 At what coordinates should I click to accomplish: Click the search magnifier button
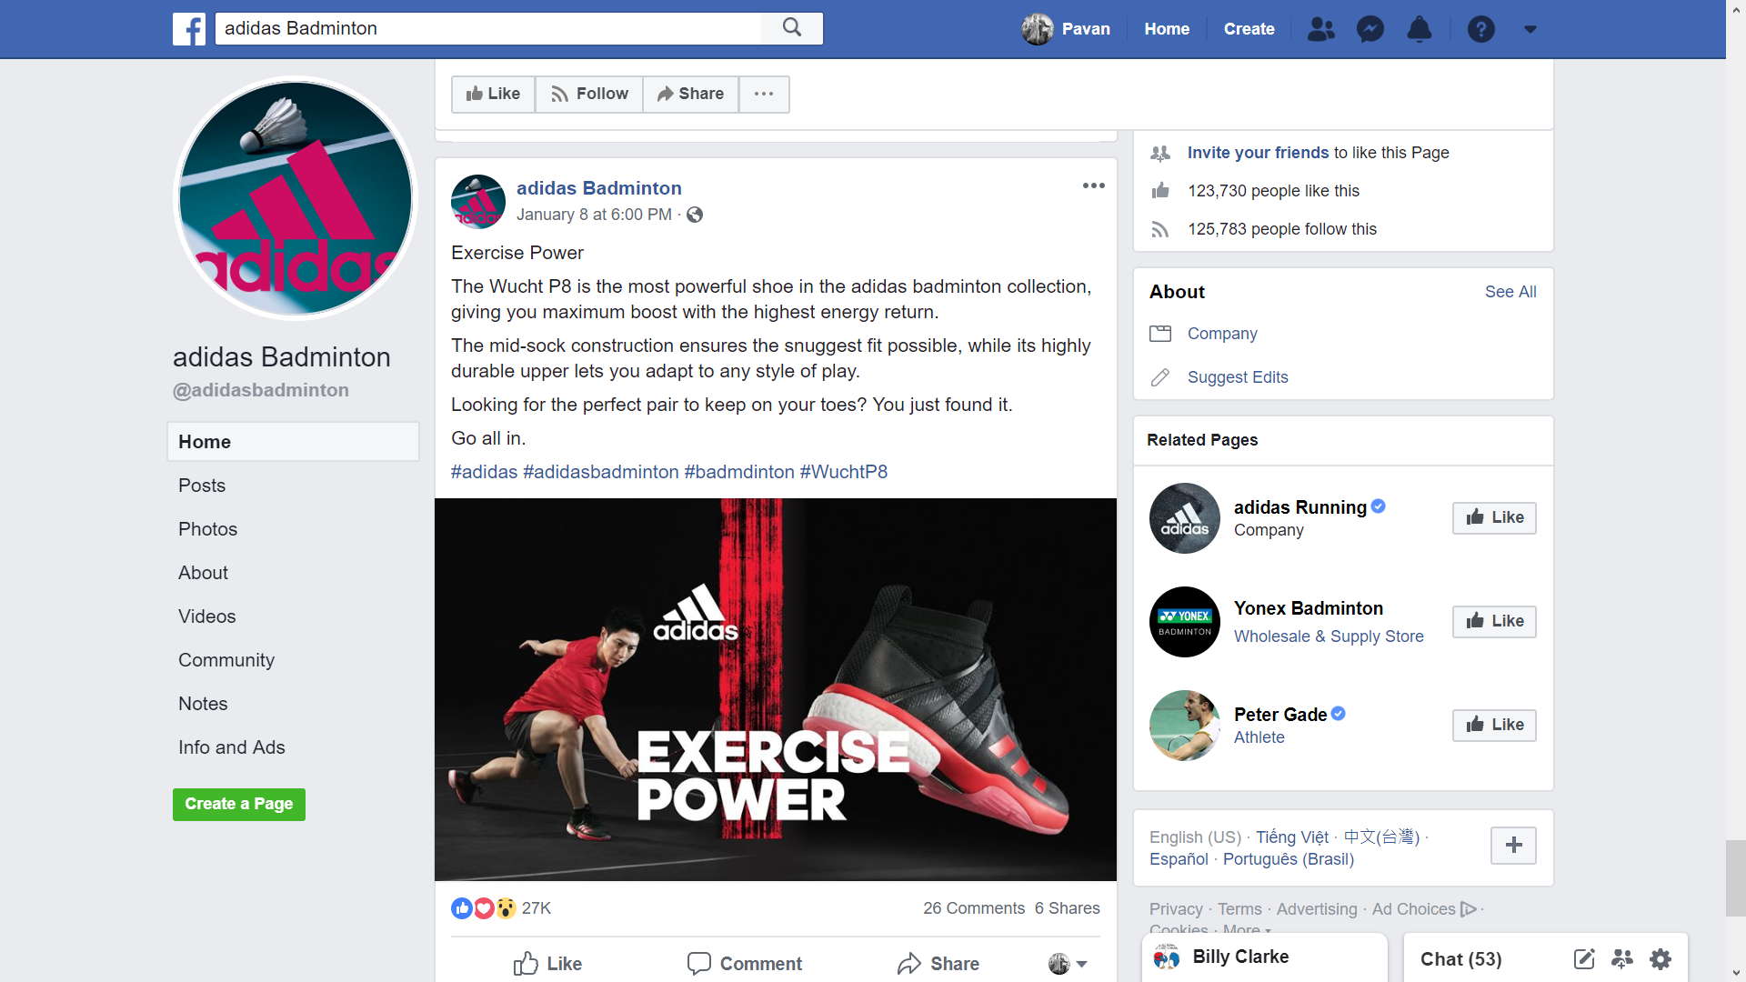point(792,28)
